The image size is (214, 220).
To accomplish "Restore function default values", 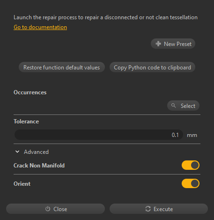I will click(62, 67).
